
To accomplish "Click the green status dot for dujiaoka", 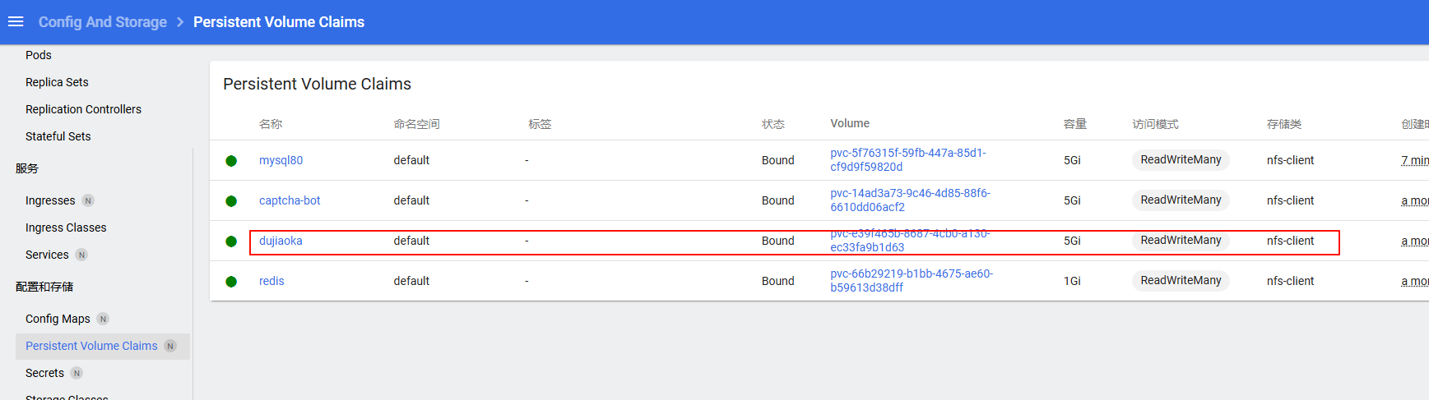I will point(231,241).
